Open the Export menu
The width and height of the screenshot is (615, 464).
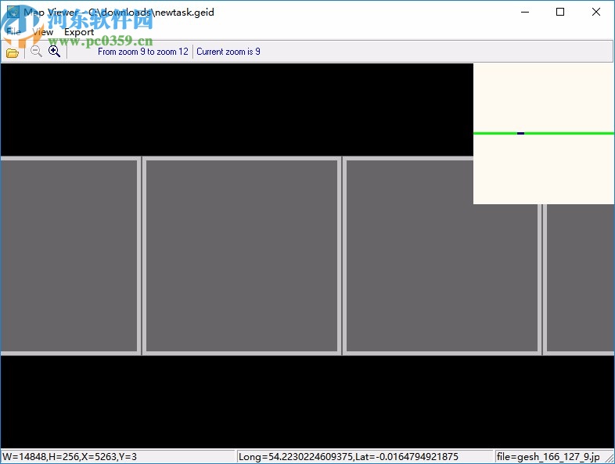click(79, 32)
